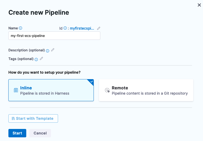This screenshot has height=141, width=203.
Task: Click the pencil icon to edit Description
Action: click(53, 50)
